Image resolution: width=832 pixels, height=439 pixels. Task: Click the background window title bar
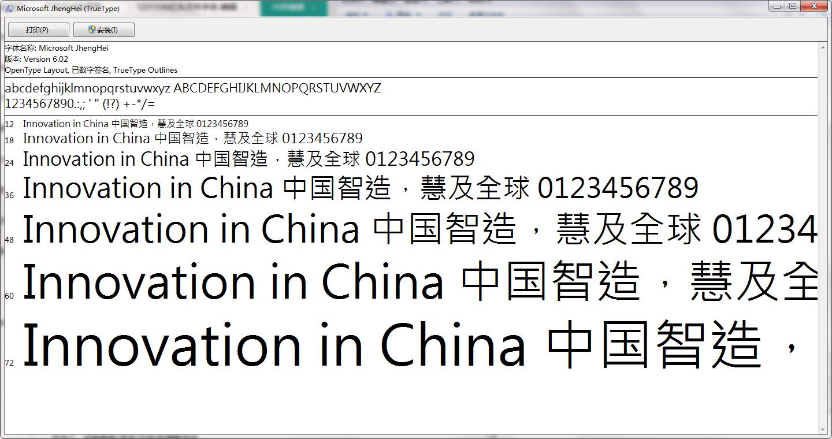pyautogui.click(x=191, y=8)
